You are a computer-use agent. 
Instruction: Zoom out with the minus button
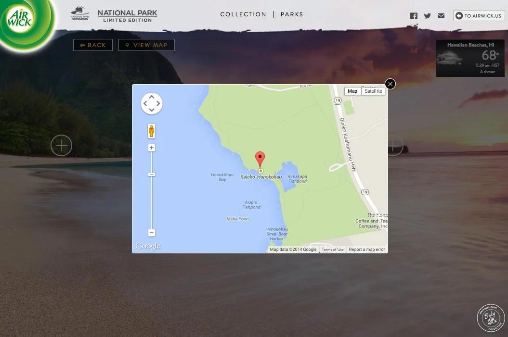pos(152,233)
